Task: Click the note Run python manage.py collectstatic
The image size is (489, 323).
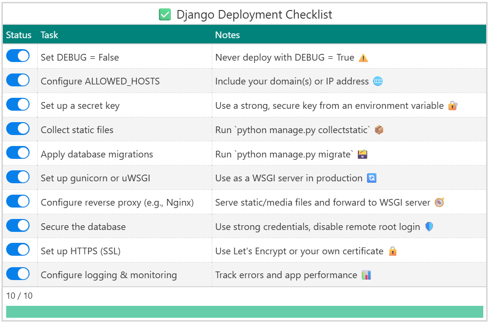Action: coord(293,130)
